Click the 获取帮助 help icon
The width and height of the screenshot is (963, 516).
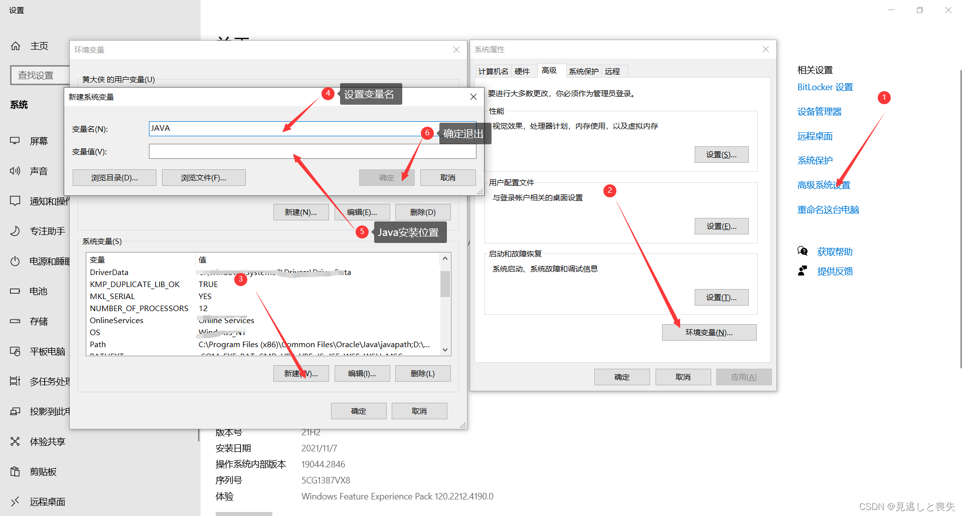coord(803,251)
